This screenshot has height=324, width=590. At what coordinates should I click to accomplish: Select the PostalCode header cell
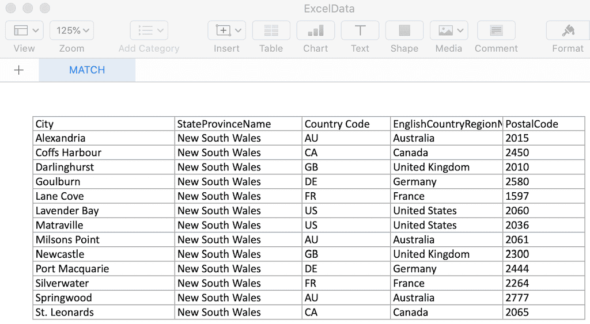(x=543, y=124)
